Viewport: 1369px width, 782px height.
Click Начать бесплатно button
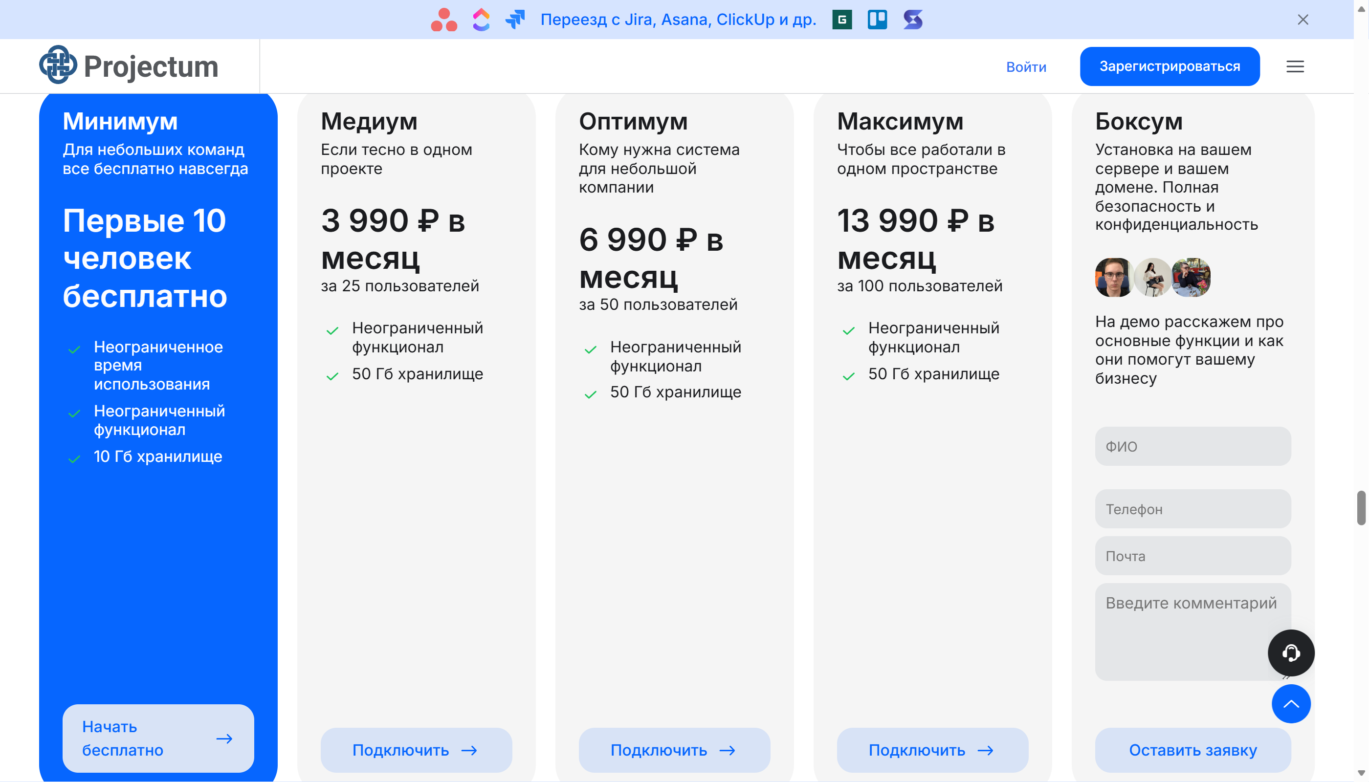coord(158,738)
